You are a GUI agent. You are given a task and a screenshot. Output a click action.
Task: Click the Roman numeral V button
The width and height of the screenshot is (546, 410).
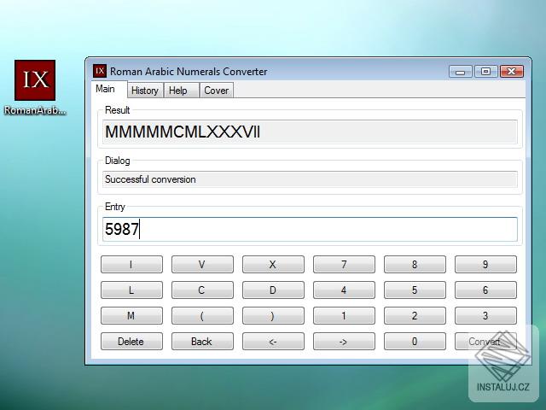(x=202, y=264)
